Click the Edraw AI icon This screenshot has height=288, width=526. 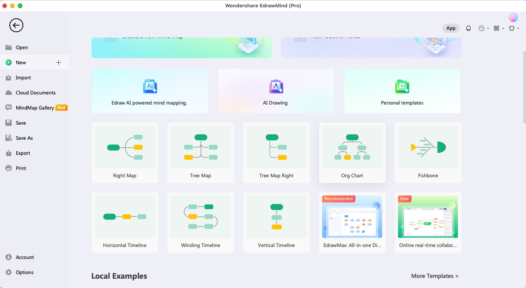150,86
